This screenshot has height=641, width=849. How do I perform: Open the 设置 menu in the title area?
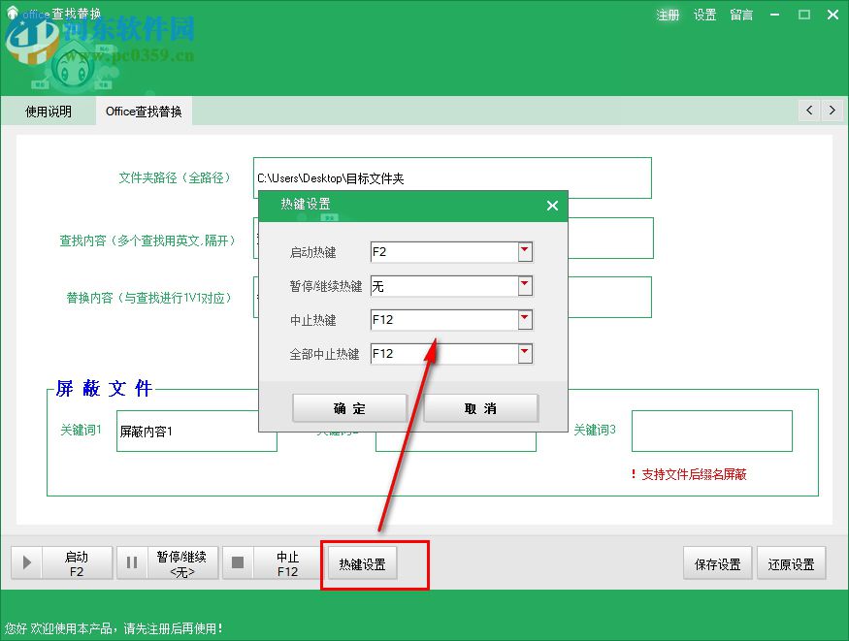pyautogui.click(x=704, y=15)
